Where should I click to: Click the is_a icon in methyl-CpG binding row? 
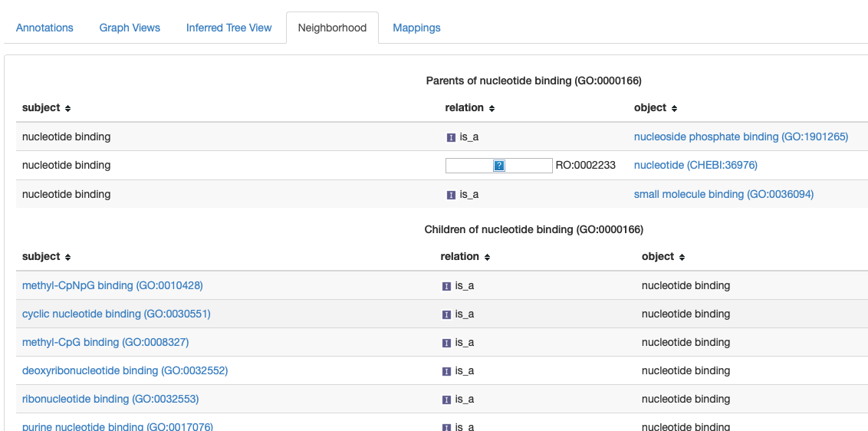pos(446,343)
